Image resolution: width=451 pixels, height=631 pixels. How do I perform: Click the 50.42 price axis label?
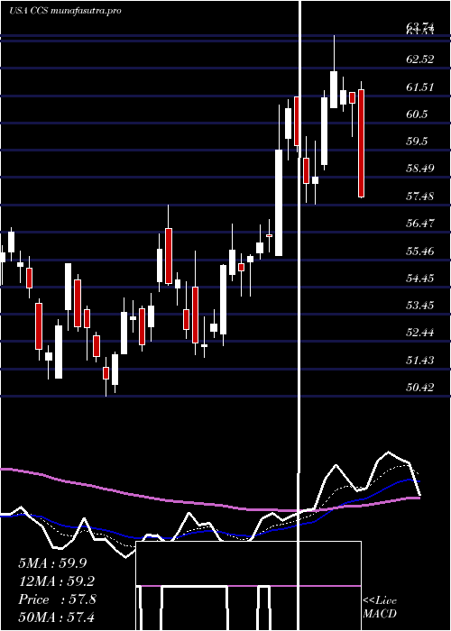tap(420, 388)
